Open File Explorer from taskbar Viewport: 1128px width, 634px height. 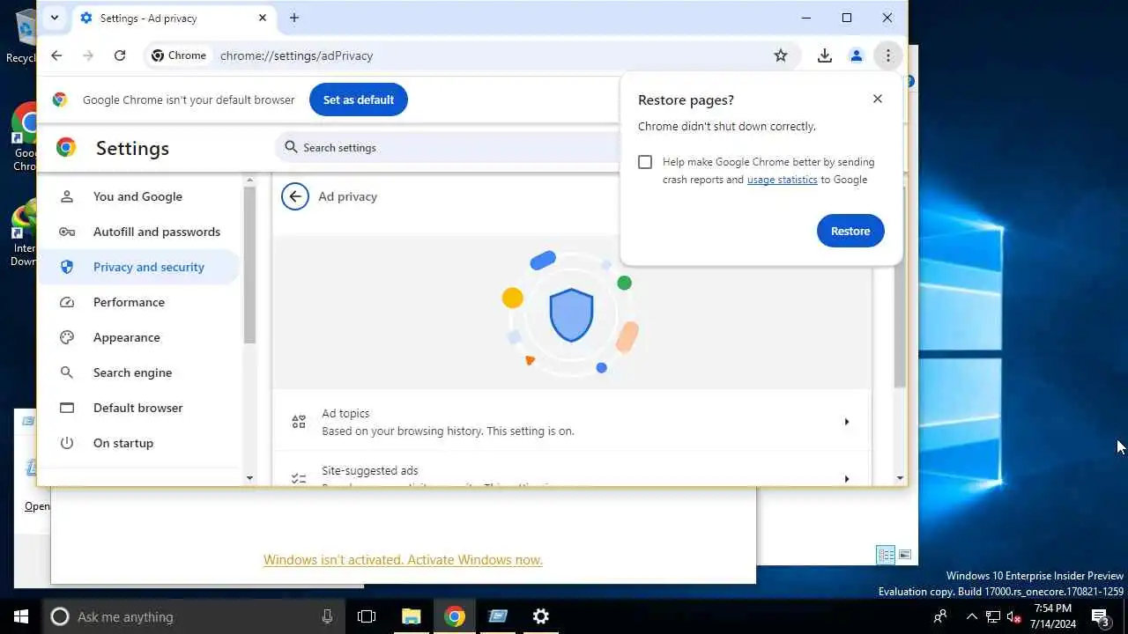pos(412,616)
